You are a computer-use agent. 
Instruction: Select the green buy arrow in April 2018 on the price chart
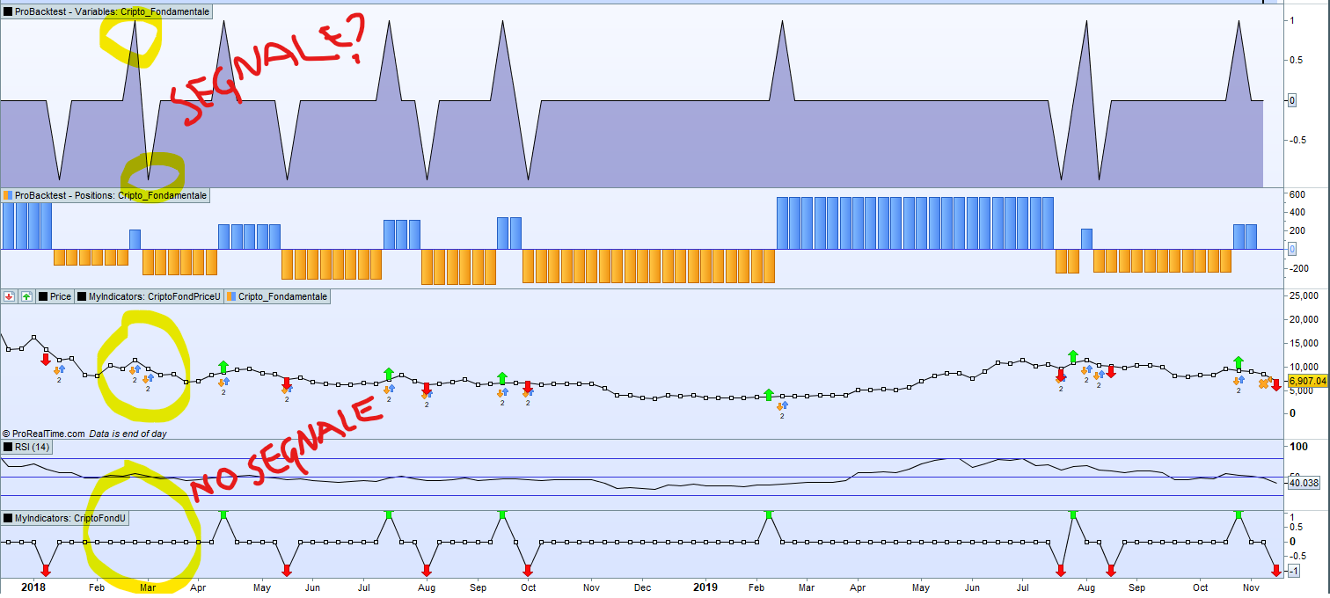(x=223, y=367)
